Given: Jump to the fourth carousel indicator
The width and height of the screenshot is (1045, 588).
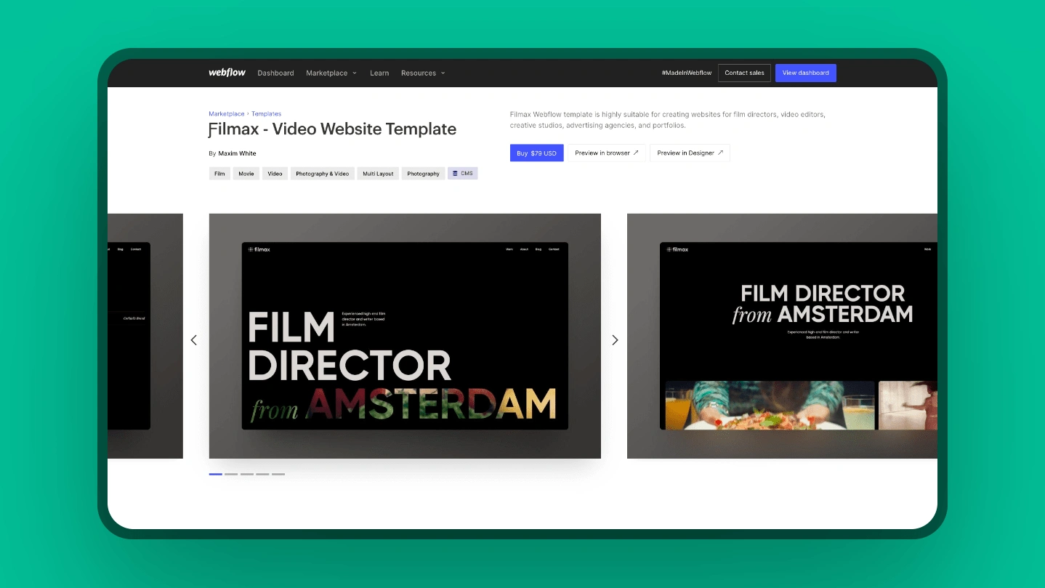Looking at the screenshot, I should pos(262,474).
